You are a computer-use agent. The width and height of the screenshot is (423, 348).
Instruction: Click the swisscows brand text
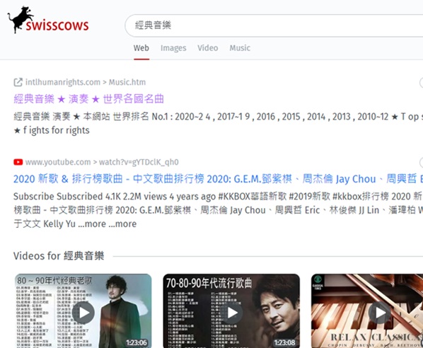pos(57,25)
